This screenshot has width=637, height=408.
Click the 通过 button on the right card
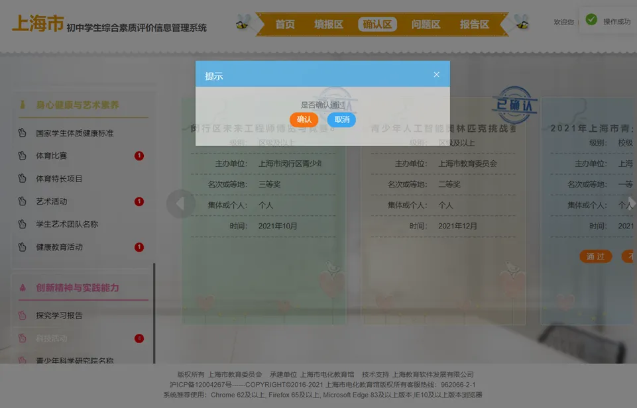pyautogui.click(x=595, y=256)
